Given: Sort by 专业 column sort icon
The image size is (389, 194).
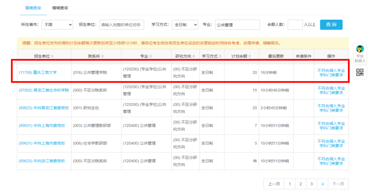Looking at the screenshot, I should 151,56.
